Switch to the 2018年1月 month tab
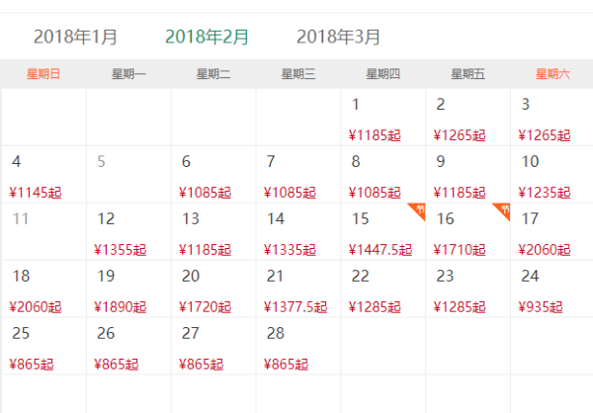Screen dimensions: 593x413 coord(75,38)
